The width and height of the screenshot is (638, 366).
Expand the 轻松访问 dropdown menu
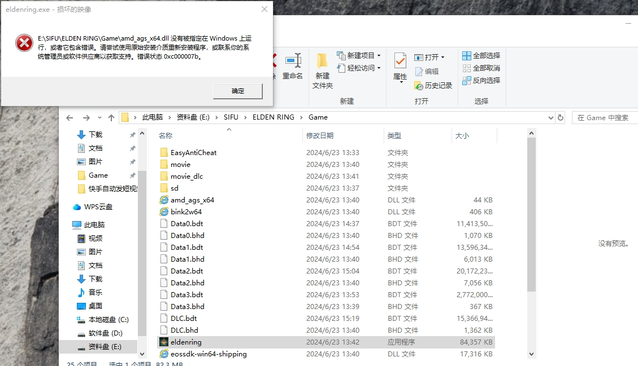pyautogui.click(x=379, y=68)
